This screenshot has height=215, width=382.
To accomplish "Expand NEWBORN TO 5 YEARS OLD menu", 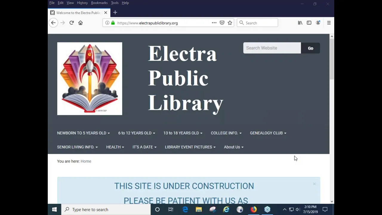I will pyautogui.click(x=83, y=133).
